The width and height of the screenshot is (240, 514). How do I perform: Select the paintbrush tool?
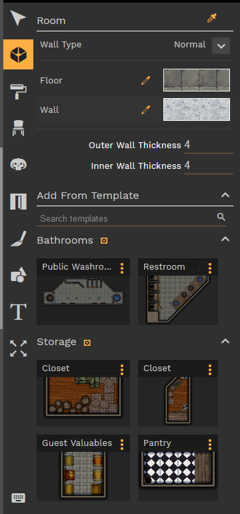(x=19, y=238)
